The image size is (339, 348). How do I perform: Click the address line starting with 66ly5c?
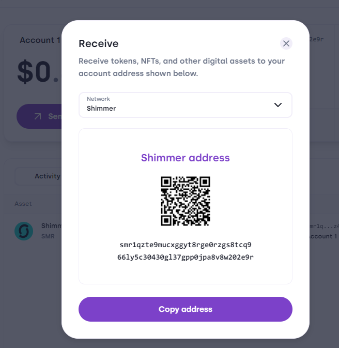tap(186, 257)
